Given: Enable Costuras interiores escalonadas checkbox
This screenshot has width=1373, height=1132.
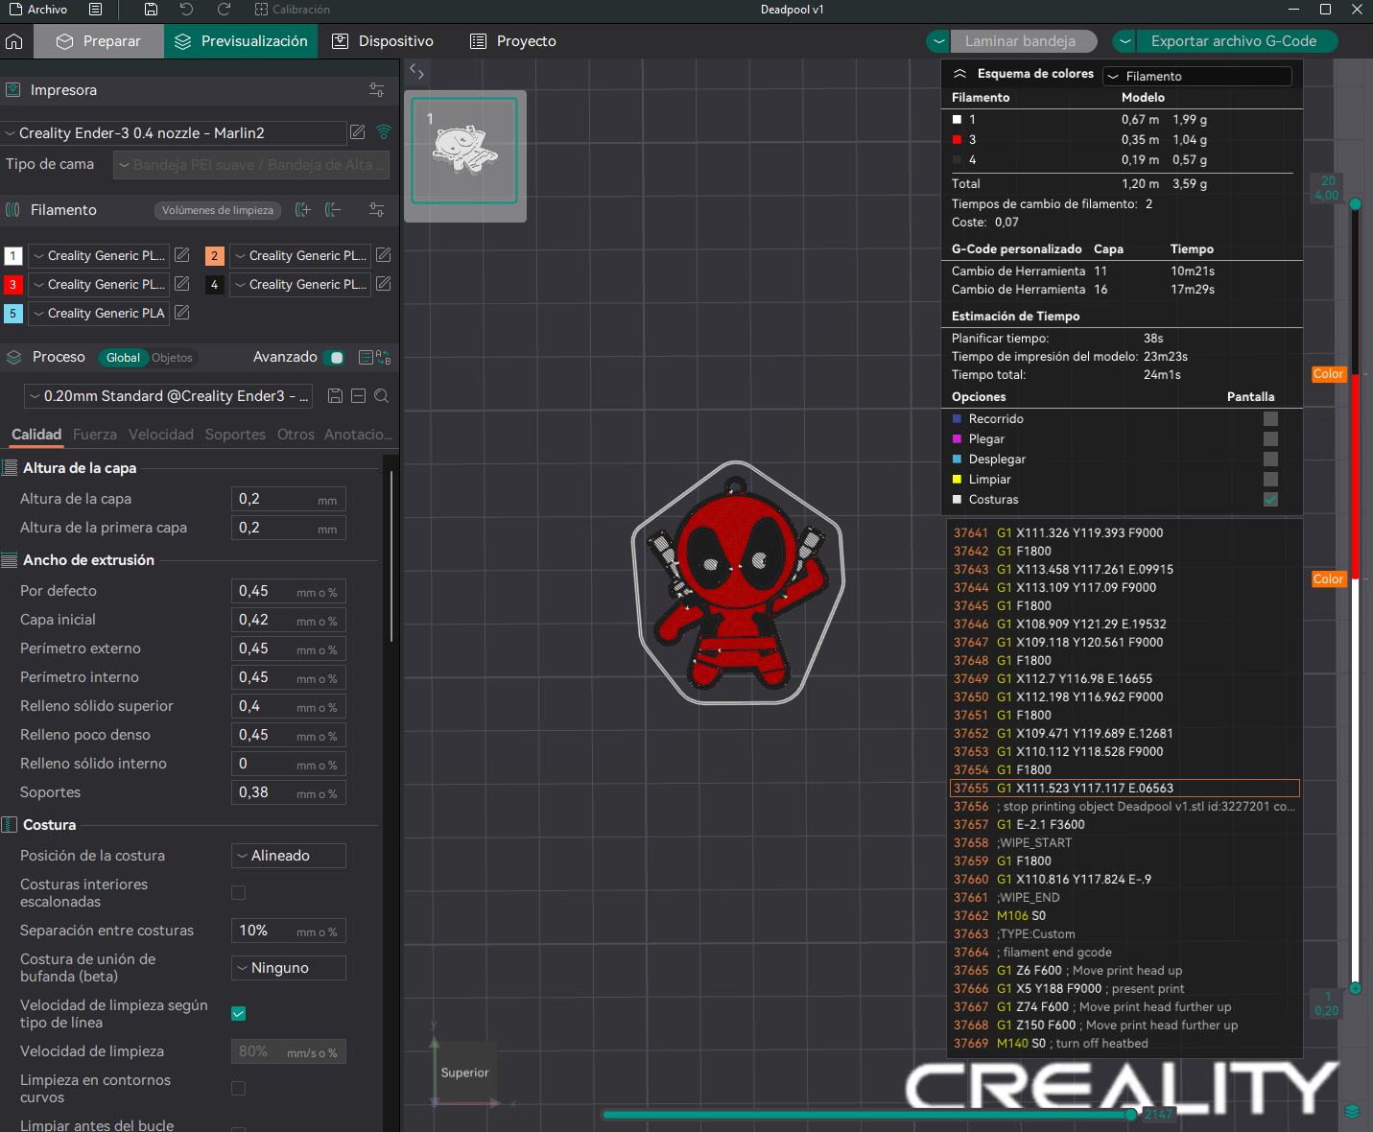Looking at the screenshot, I should click(x=239, y=893).
